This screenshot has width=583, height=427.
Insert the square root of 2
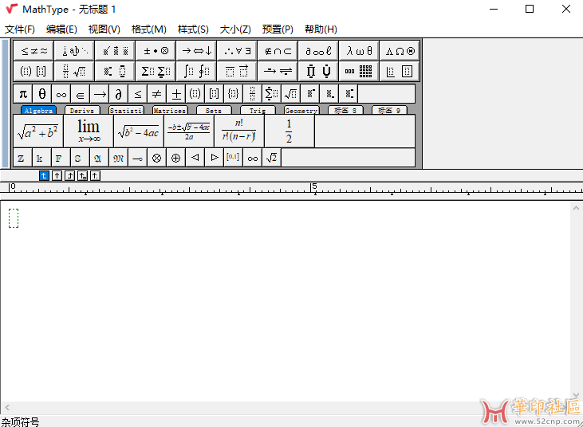point(272,159)
